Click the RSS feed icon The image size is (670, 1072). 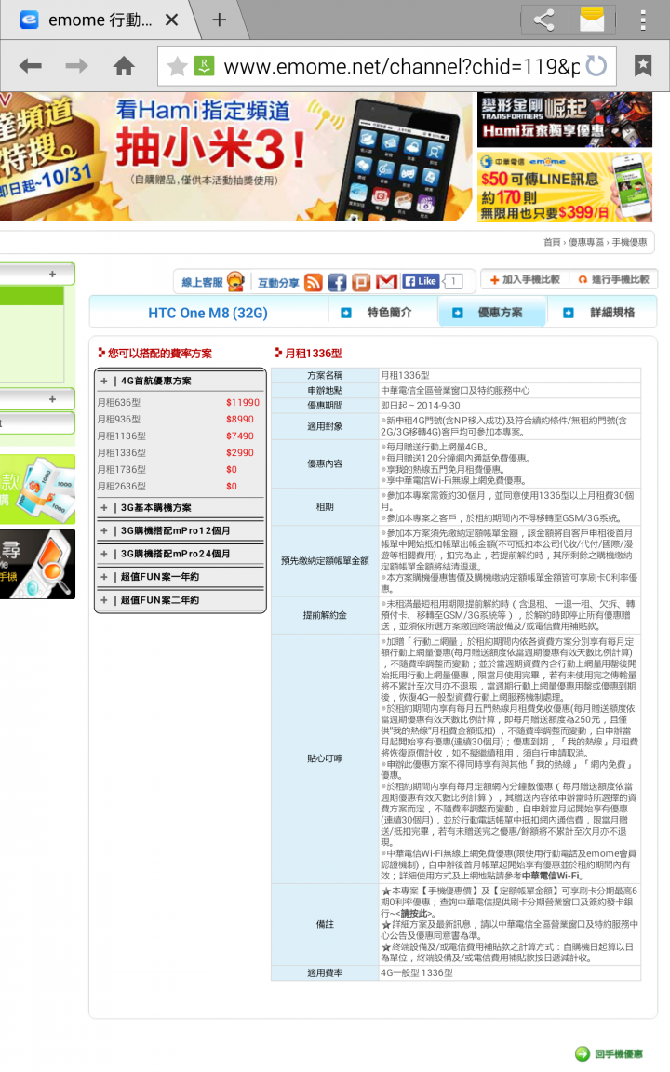point(313,282)
